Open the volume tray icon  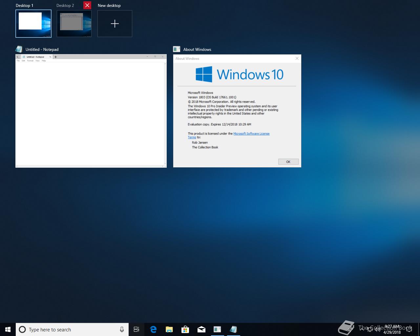tap(378, 329)
